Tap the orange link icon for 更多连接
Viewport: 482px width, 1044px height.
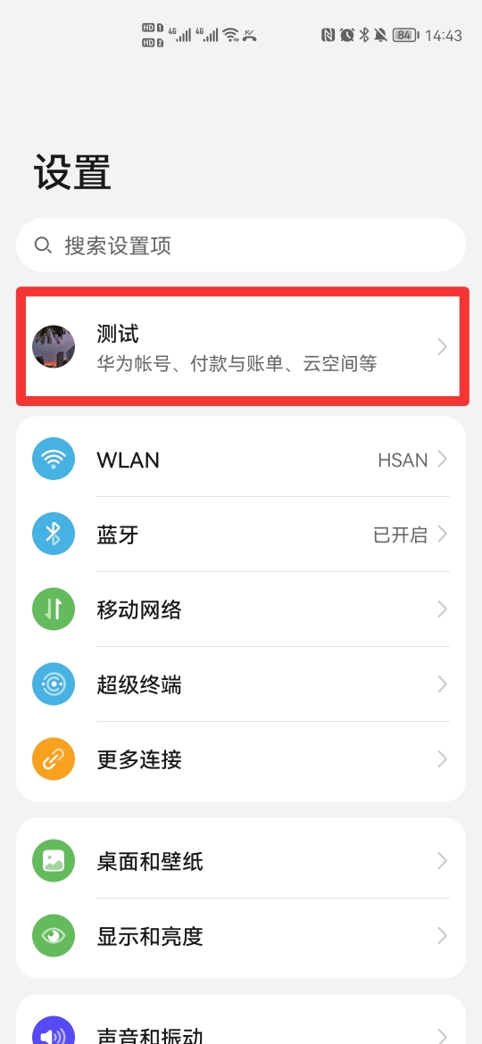(x=54, y=759)
